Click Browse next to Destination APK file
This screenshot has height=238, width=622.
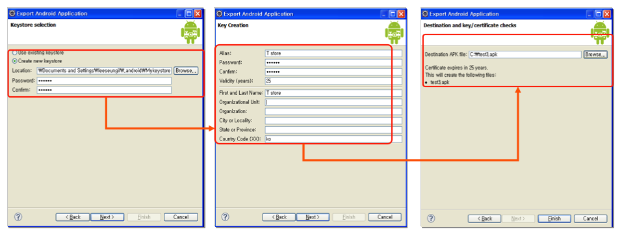pyautogui.click(x=595, y=55)
